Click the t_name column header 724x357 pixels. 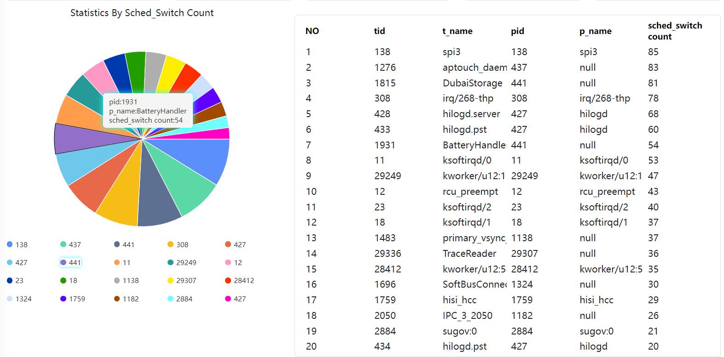[x=457, y=31]
